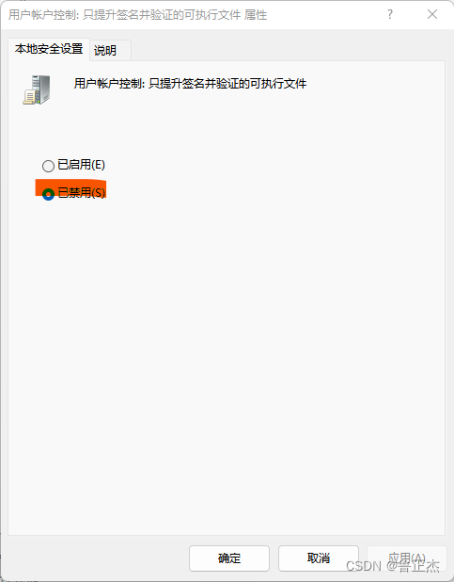This screenshot has height=582, width=454.
Task: Click the word 属性 in the title
Action: coord(256,15)
